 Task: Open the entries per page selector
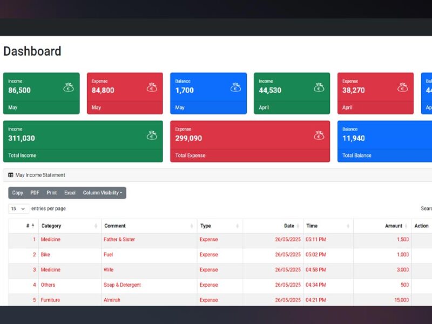tap(18, 208)
